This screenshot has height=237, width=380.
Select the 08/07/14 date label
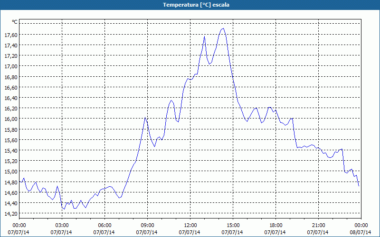point(361,232)
